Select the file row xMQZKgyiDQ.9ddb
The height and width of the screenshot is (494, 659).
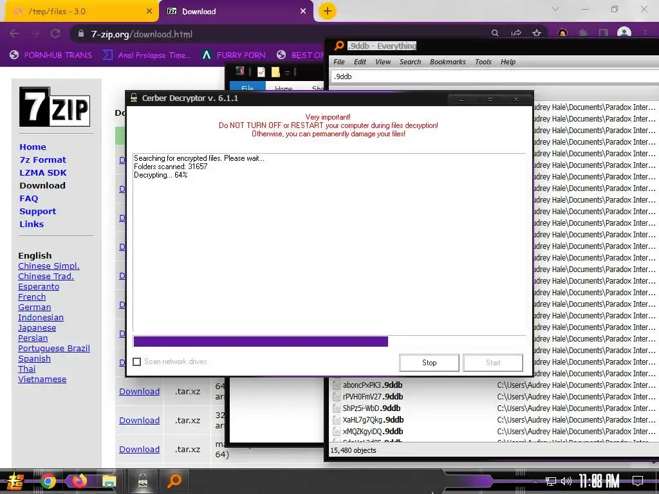click(x=494, y=432)
